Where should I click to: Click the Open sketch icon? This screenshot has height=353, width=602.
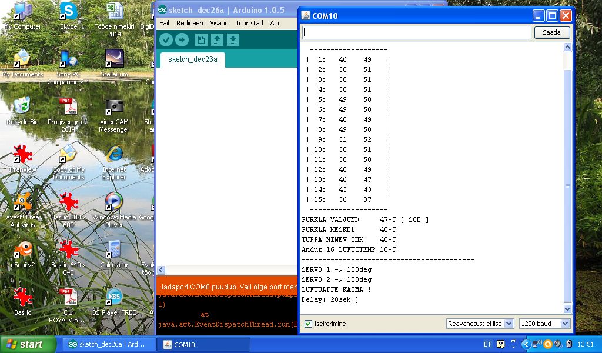217,39
